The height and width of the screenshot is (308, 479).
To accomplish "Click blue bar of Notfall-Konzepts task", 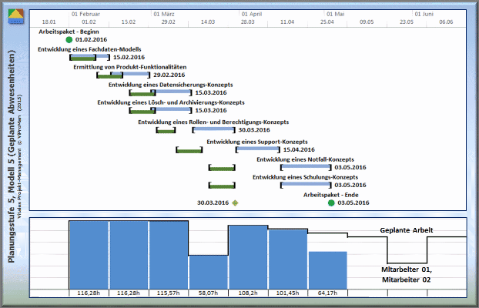I will [x=305, y=166].
